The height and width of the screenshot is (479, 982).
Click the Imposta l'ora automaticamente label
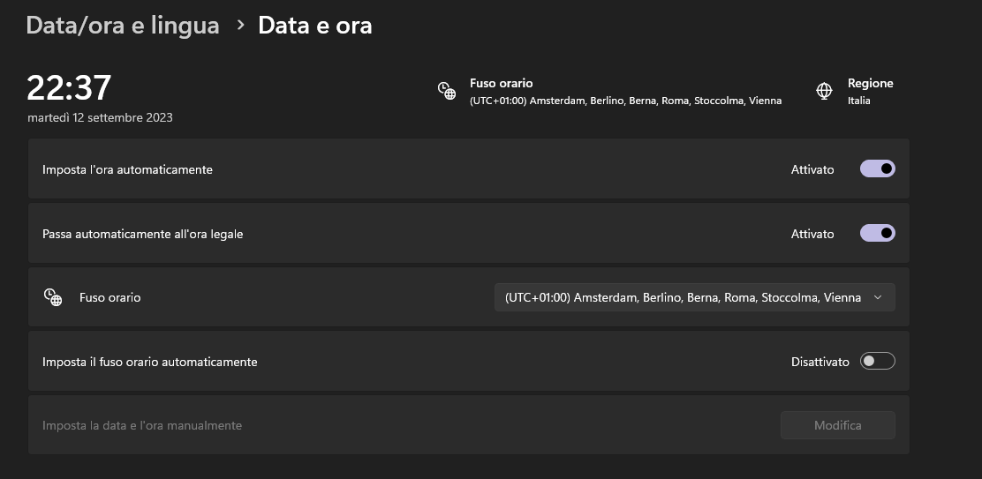(x=127, y=169)
